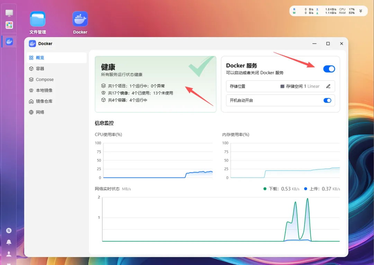Click the 信息监控 section heading
Screen dimensions: 374x265
pos(104,123)
